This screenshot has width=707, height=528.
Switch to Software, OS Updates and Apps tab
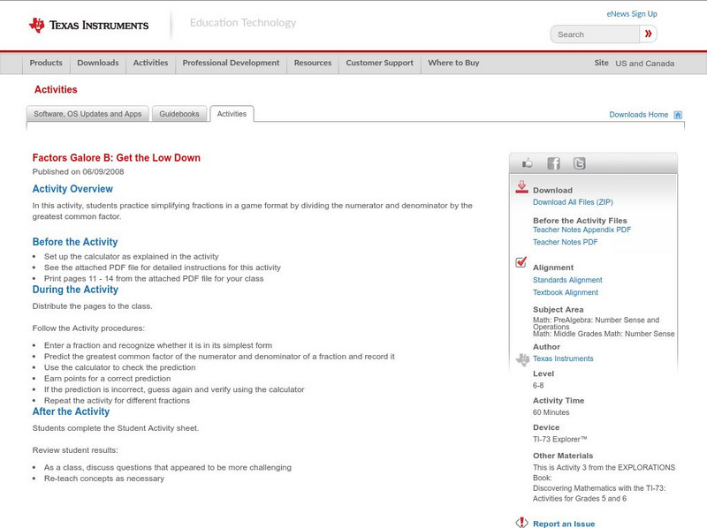click(87, 114)
